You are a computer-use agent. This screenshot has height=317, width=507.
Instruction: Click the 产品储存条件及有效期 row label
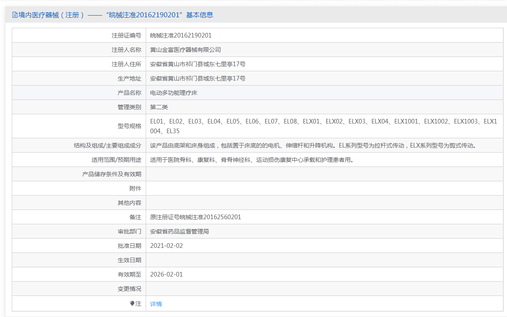pyautogui.click(x=112, y=174)
